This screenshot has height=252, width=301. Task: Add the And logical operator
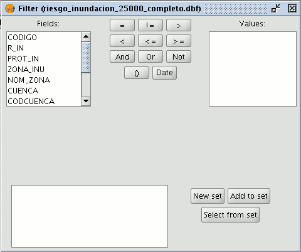tap(122, 56)
